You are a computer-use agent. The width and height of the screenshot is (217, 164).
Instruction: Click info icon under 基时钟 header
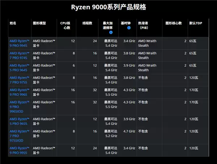pyautogui.click(x=129, y=28)
